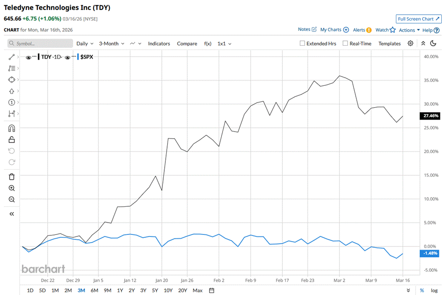Click the Symbol search field
The height and width of the screenshot is (295, 447).
tap(40, 43)
